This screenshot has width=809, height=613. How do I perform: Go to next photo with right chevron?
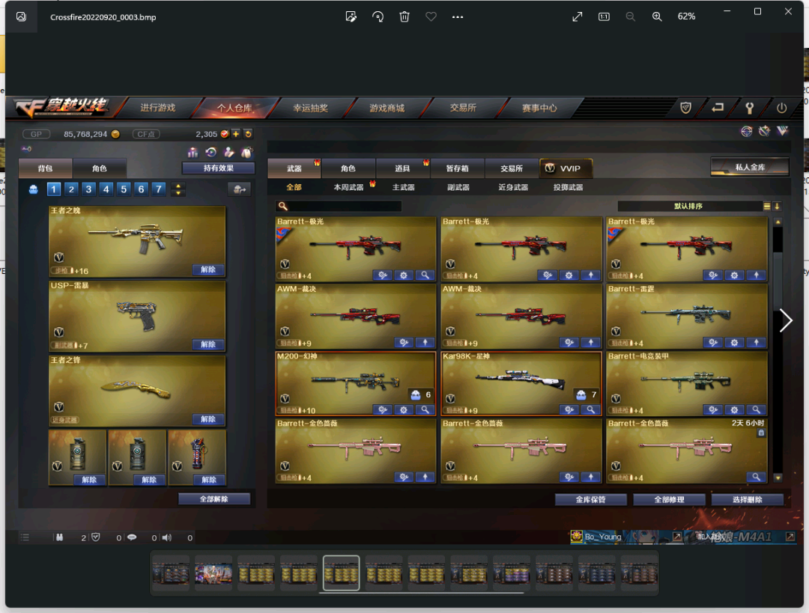786,320
